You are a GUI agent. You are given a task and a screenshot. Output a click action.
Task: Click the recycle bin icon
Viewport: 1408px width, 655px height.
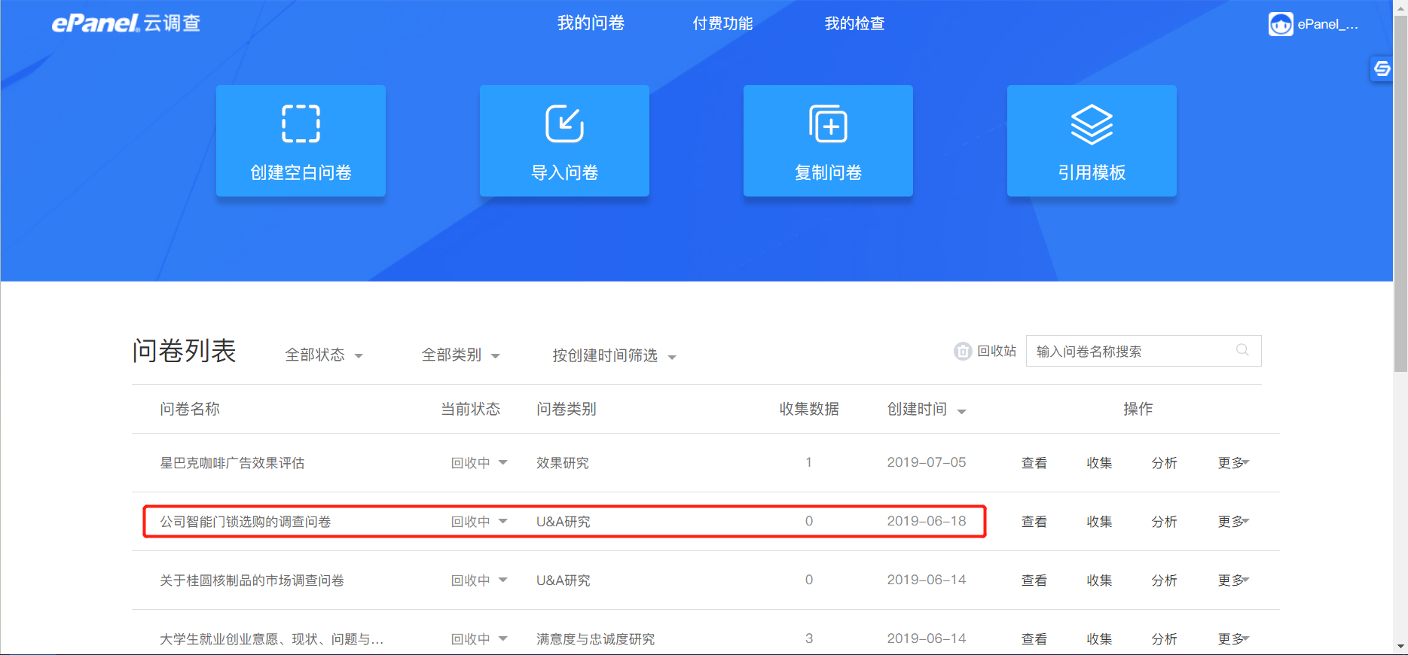(x=963, y=352)
